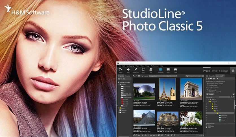This screenshot has width=236, height=137.
Task: Click the New plus icon
Action: coord(128,69)
